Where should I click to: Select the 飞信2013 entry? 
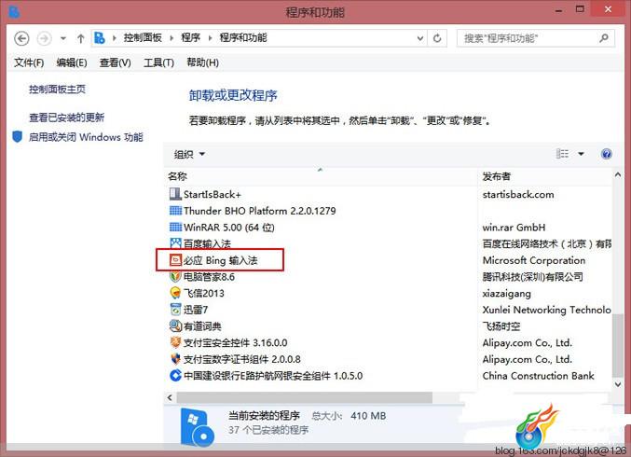(x=203, y=293)
